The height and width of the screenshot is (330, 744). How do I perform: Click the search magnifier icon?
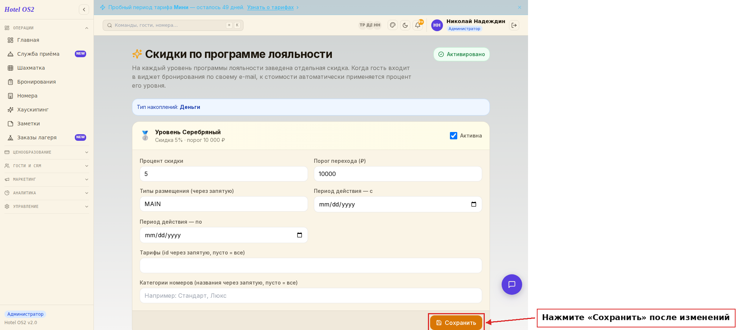click(110, 25)
